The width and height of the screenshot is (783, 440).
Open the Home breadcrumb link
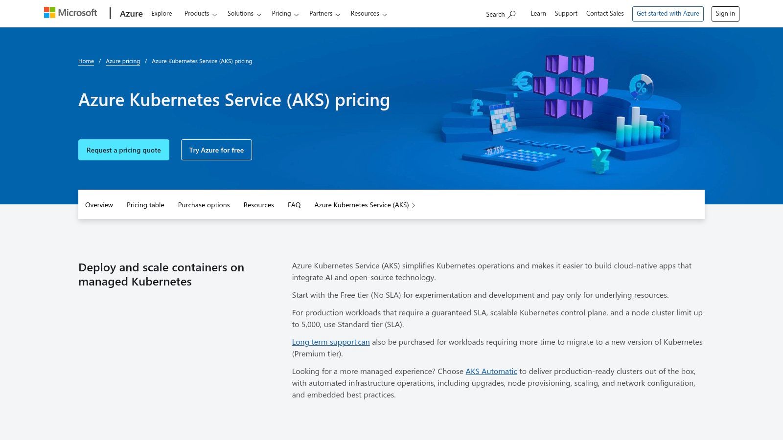[86, 61]
